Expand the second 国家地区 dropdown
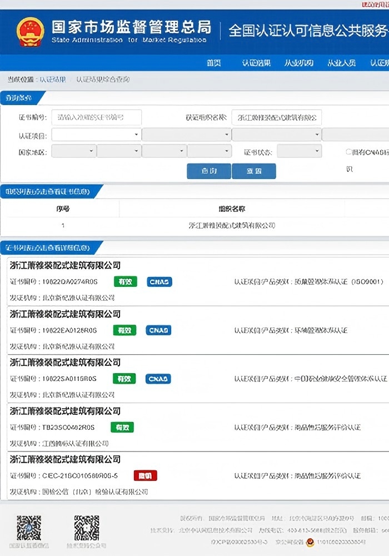 [x=119, y=151]
